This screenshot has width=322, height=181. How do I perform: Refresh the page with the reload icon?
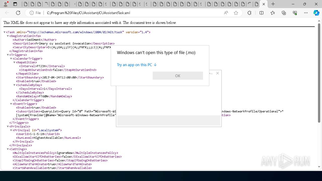(18, 13)
